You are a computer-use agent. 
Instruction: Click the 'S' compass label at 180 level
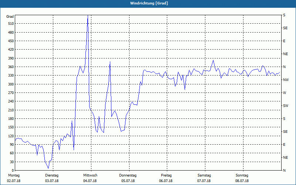(x=284, y=118)
